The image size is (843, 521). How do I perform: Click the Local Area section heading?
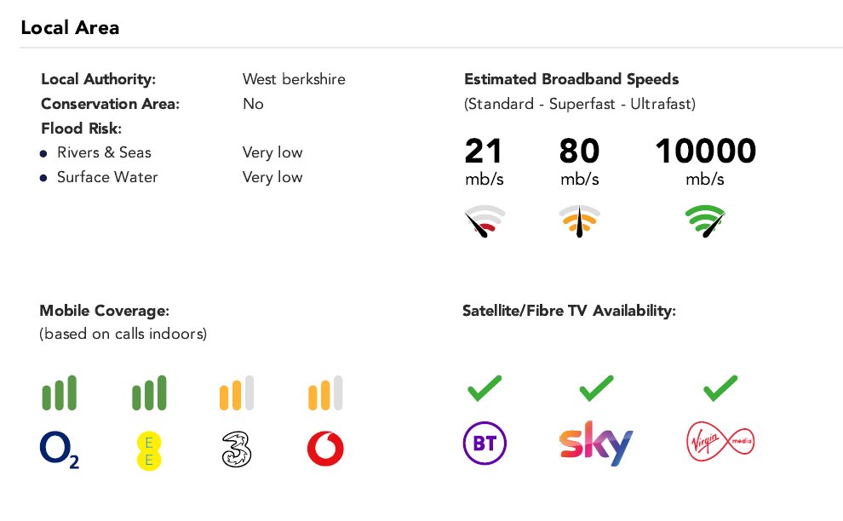pos(70,27)
